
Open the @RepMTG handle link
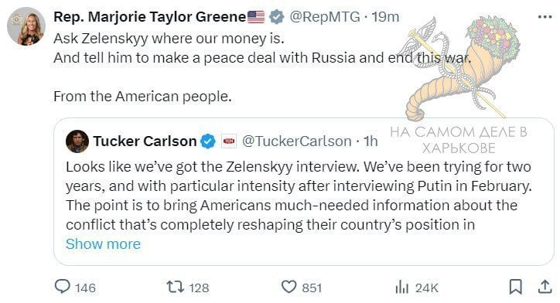(324, 17)
